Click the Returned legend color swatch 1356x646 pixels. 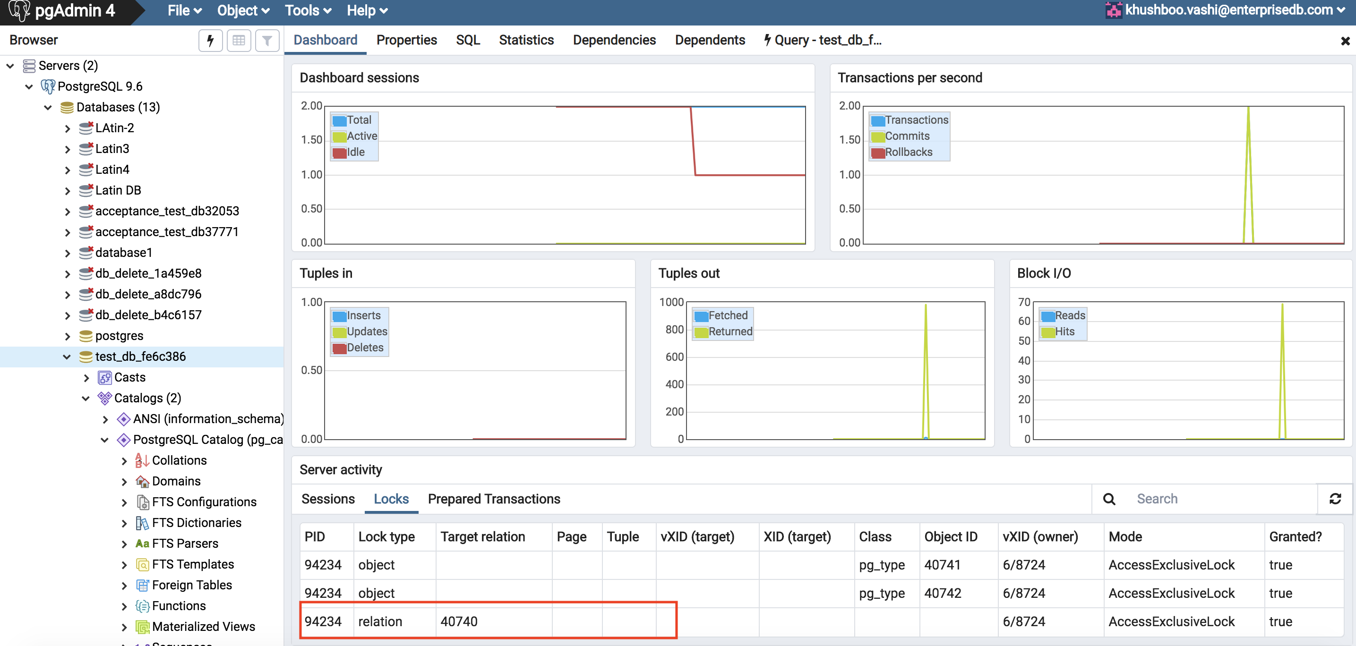click(701, 332)
